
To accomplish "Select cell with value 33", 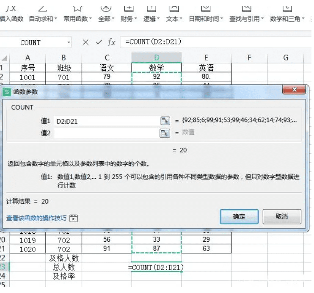I will (x=157, y=240).
